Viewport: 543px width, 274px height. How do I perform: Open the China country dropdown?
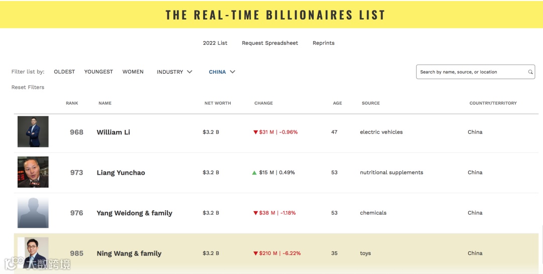click(x=222, y=72)
